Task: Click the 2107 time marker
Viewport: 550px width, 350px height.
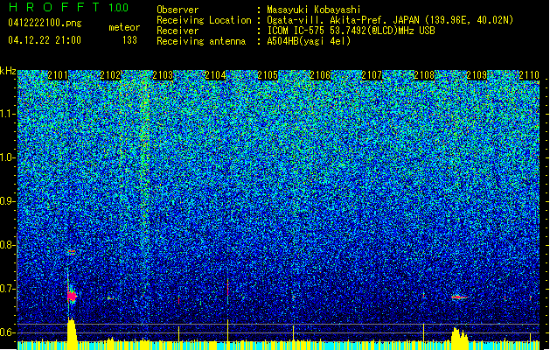Action: tap(372, 75)
